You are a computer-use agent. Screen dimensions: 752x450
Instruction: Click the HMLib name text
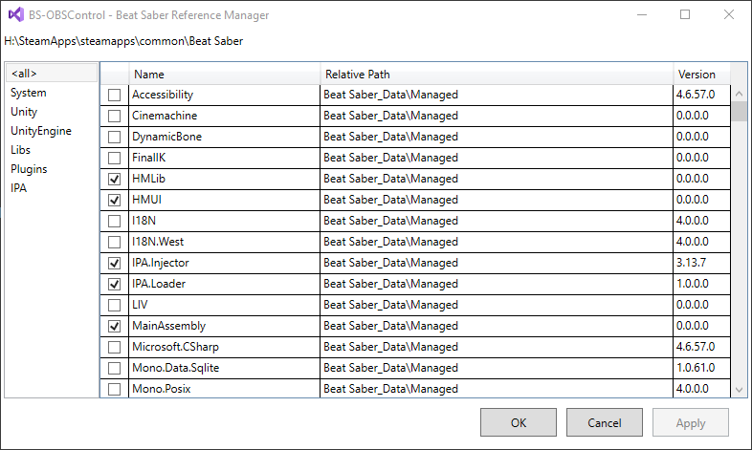(x=148, y=179)
